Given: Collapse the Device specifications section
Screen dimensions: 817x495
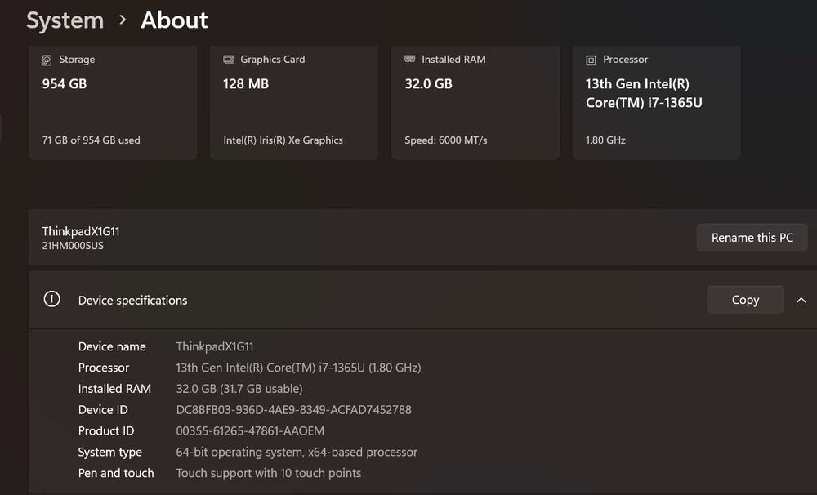Looking at the screenshot, I should point(801,300).
